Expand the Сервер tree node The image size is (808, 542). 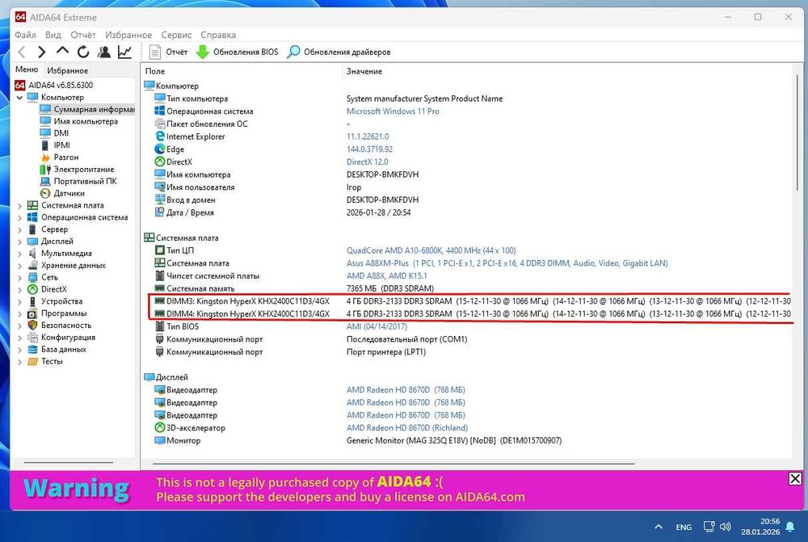[19, 229]
